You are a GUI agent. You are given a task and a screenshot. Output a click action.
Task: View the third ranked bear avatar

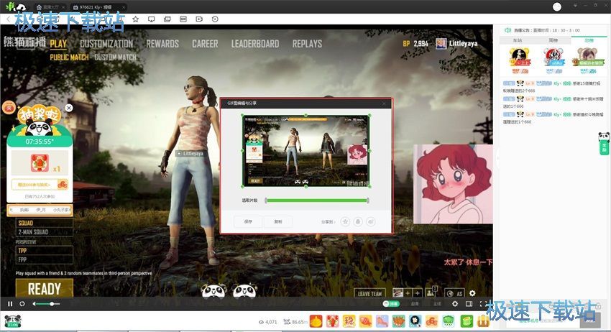tap(588, 58)
